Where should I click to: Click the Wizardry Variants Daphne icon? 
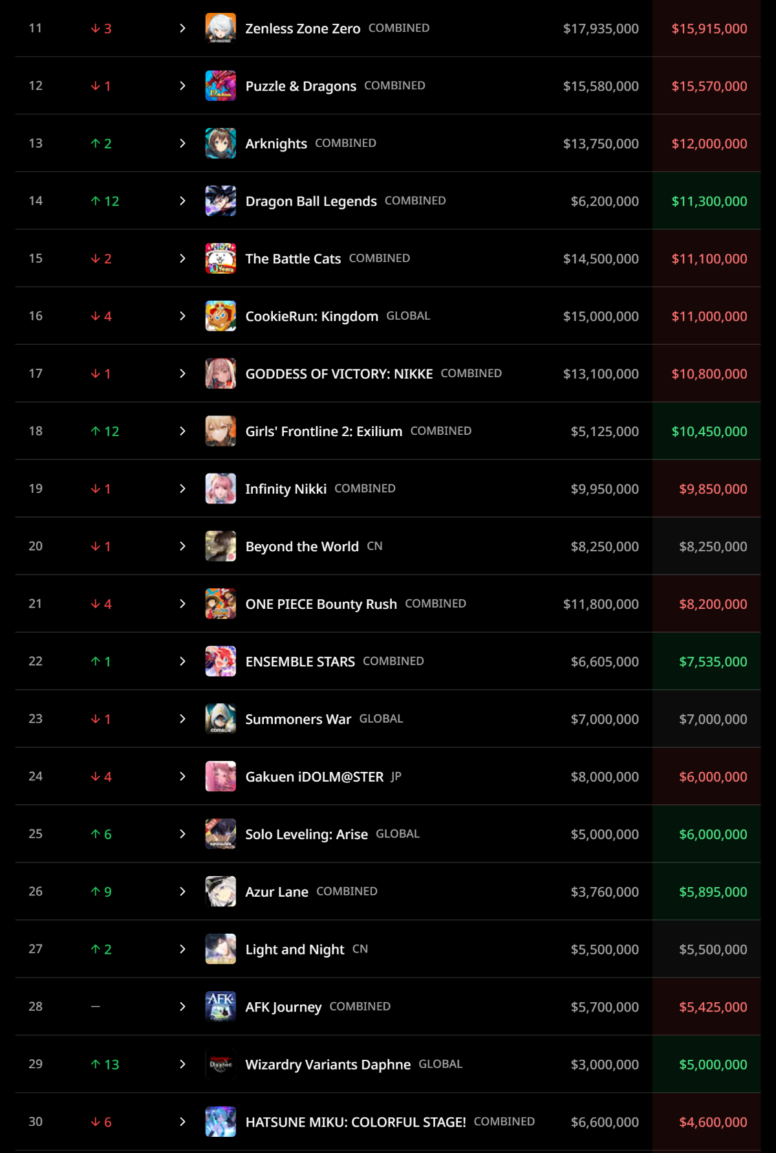click(221, 1064)
